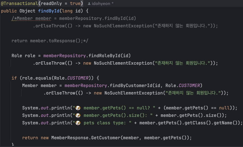
Task: Click NoSuchElementException under findByCustomerId line
Action: [134, 93]
